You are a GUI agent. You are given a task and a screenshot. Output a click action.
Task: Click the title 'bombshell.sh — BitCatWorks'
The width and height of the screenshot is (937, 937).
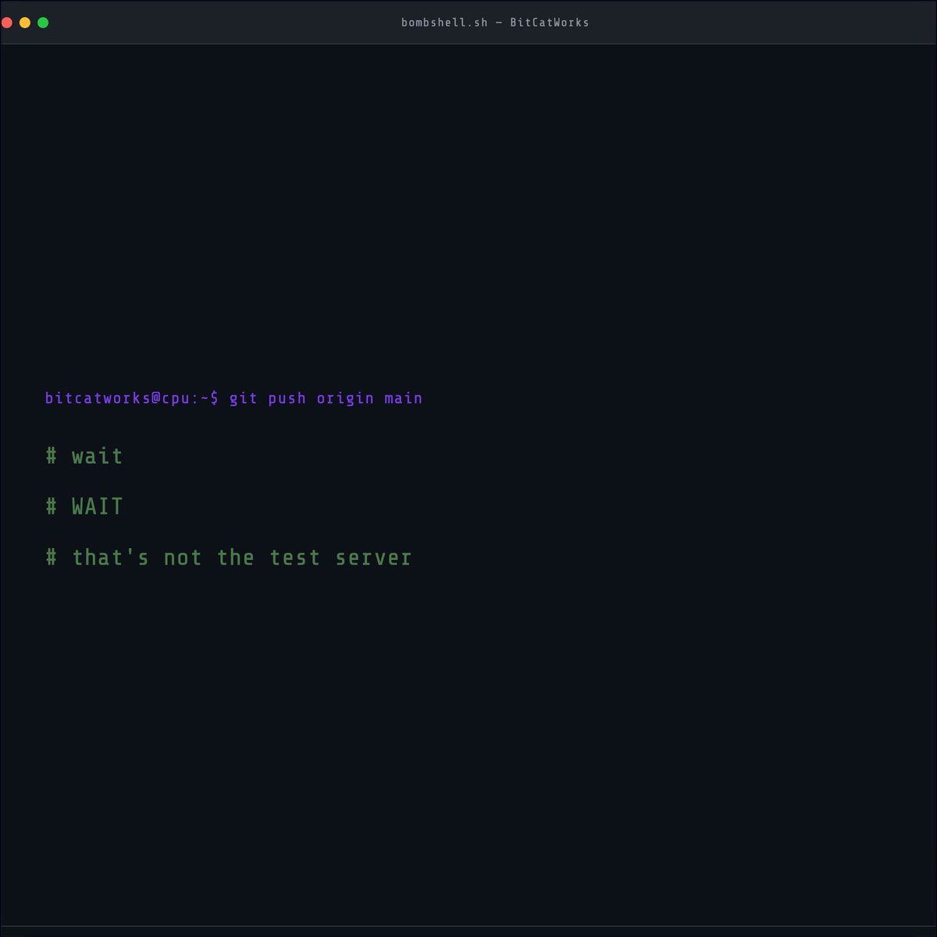tap(495, 23)
